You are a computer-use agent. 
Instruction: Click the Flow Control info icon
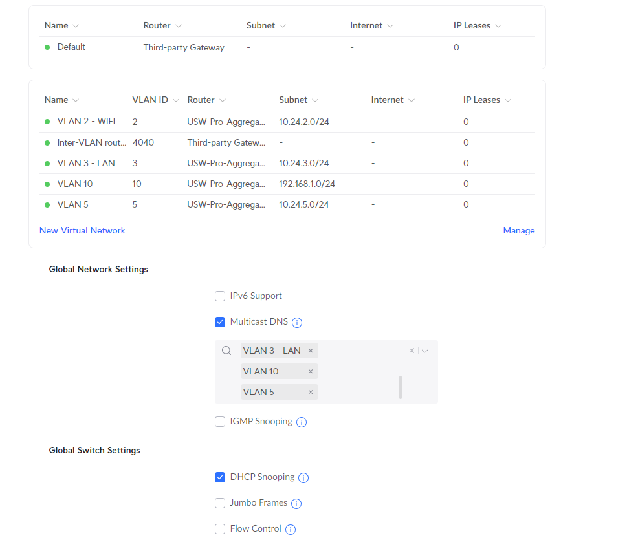click(291, 530)
